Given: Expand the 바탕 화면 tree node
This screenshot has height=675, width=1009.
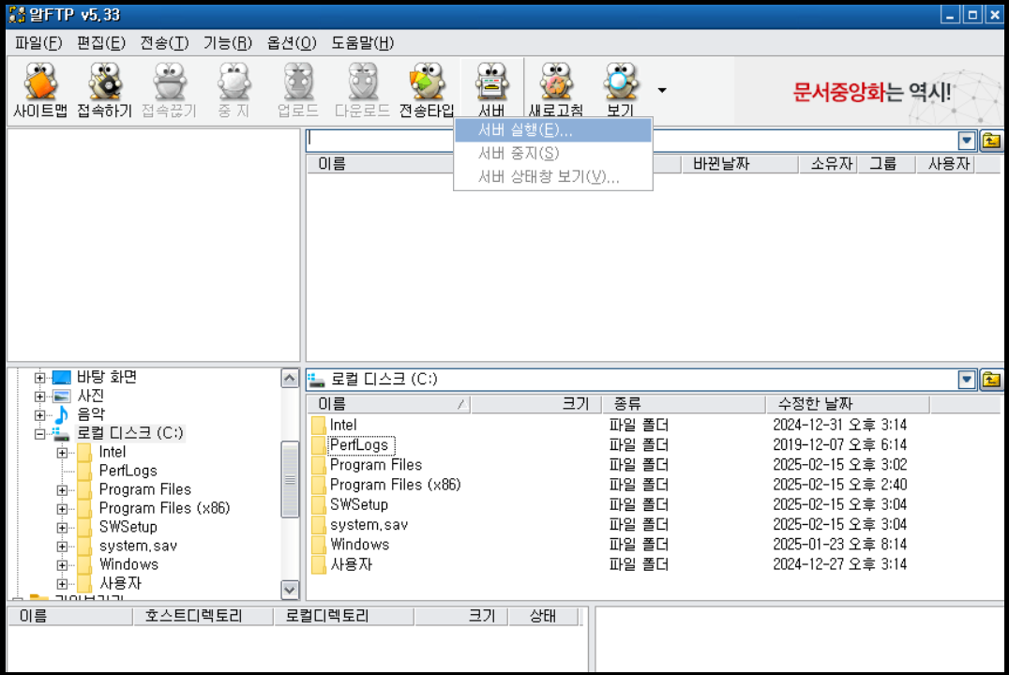Looking at the screenshot, I should pyautogui.click(x=40, y=378).
